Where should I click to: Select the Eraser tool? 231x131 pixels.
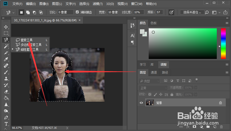pos(6,91)
